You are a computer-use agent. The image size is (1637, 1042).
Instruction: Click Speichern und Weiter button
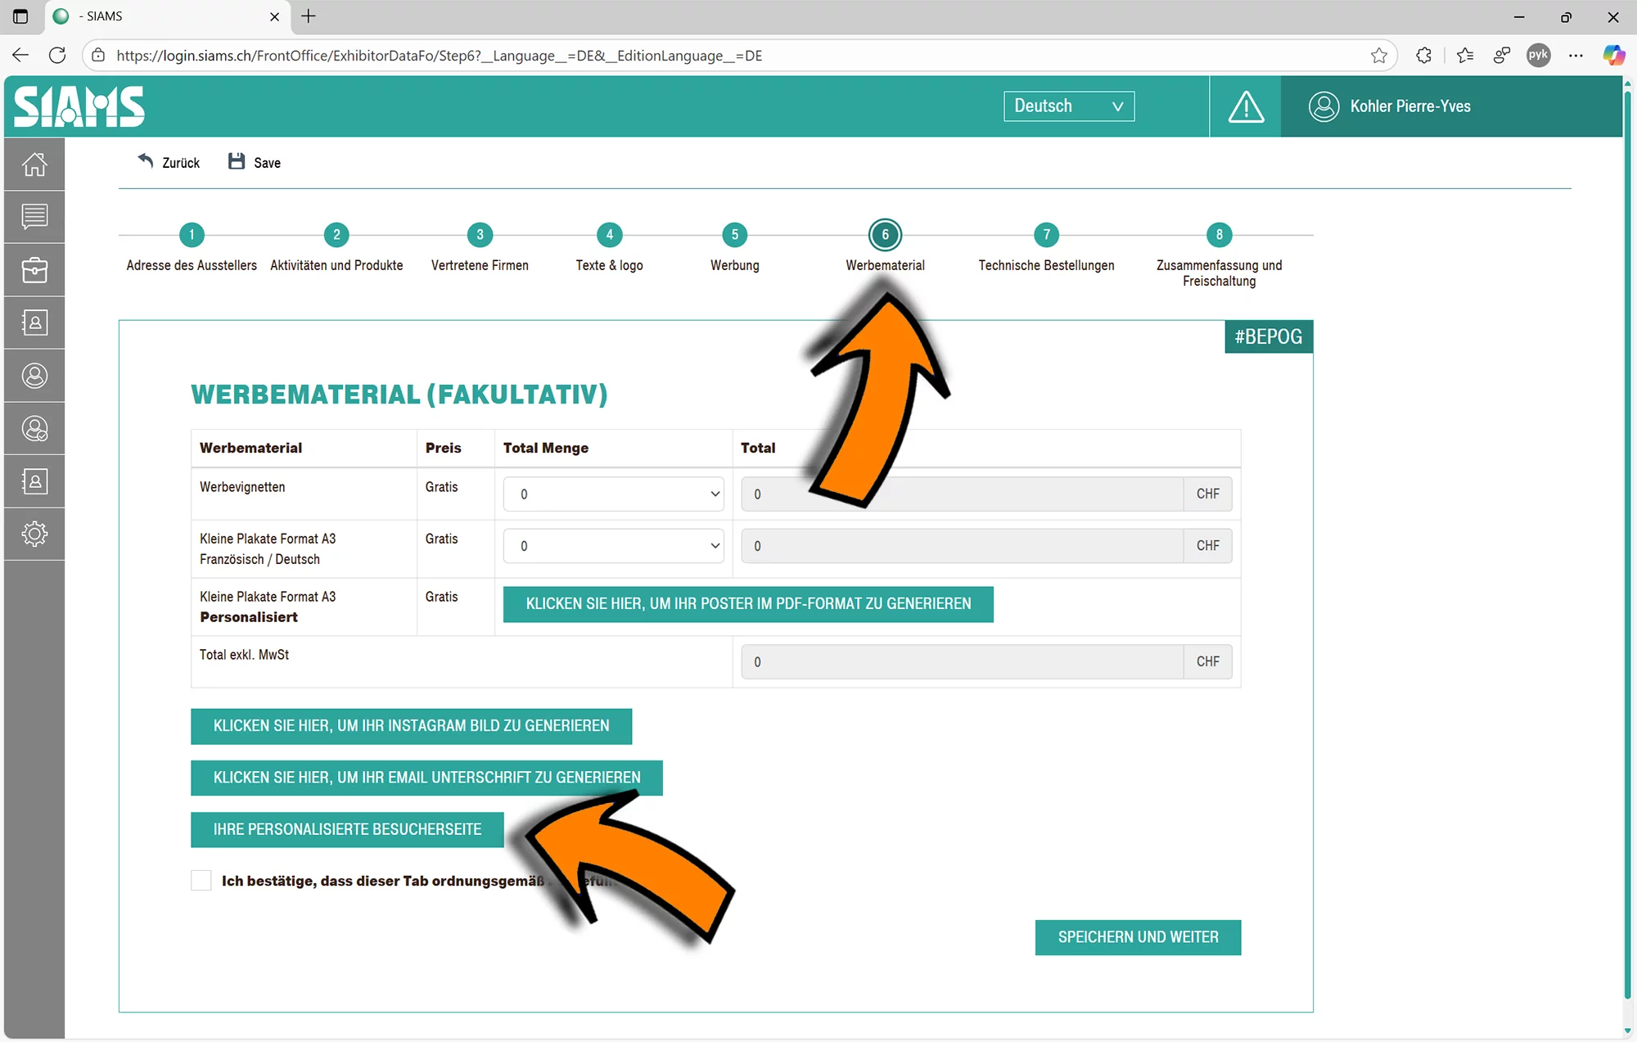click(x=1138, y=937)
